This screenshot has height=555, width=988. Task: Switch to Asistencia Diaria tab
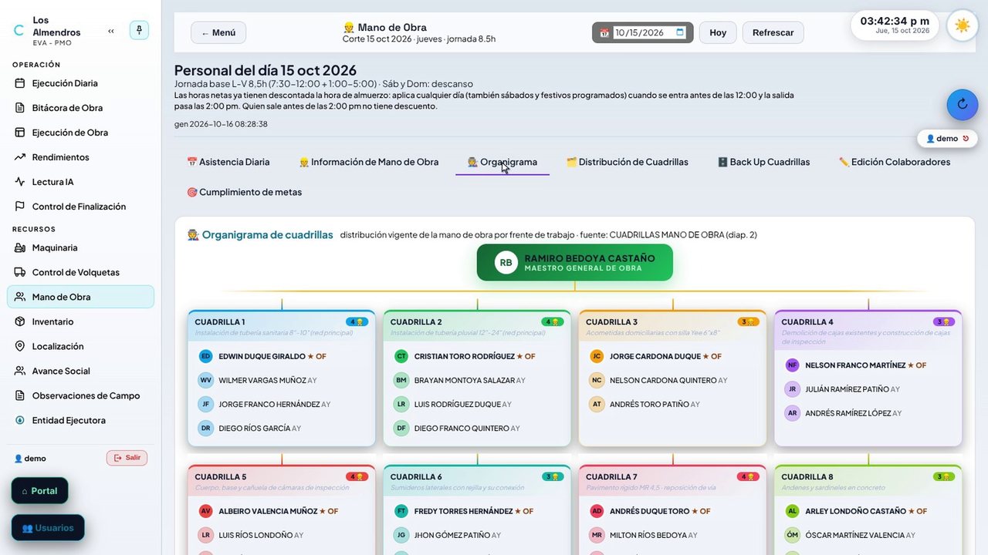point(228,162)
